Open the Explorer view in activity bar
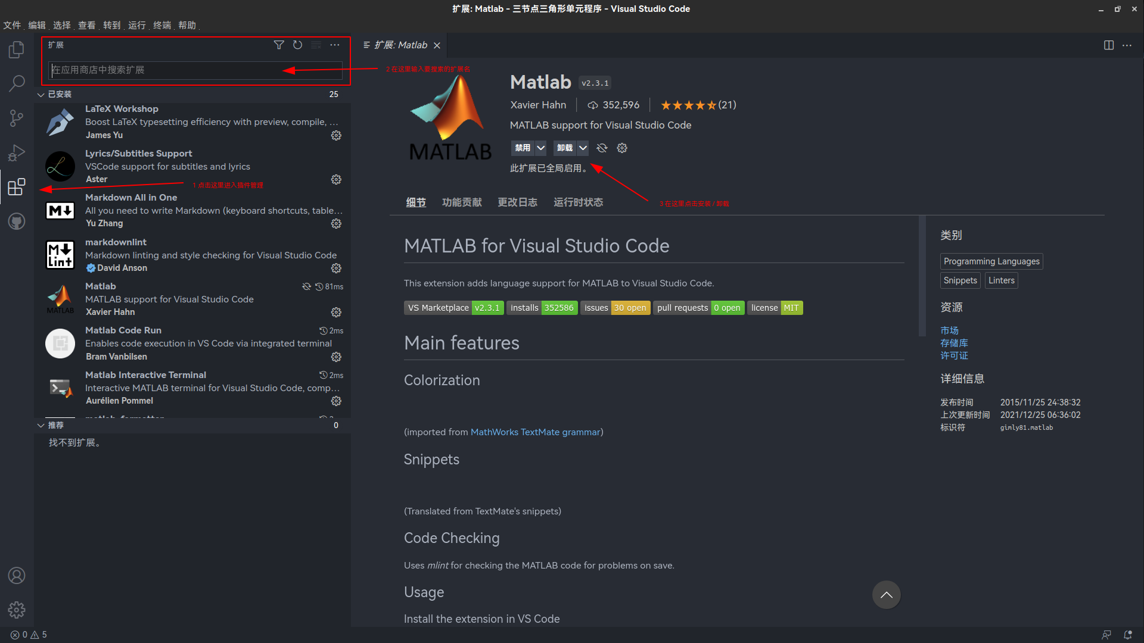 click(16, 49)
